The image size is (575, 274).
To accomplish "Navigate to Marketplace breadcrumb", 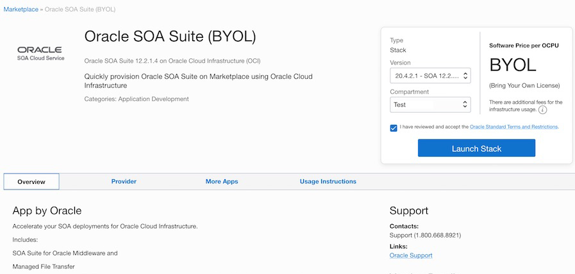I will 20,10.
